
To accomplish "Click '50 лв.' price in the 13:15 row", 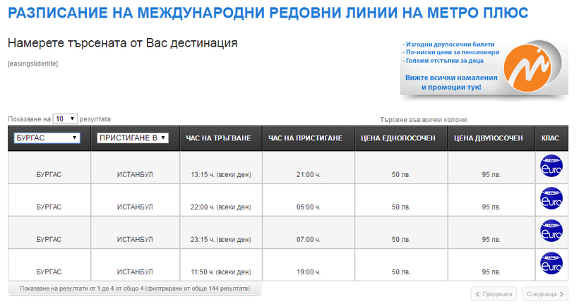I will (401, 174).
